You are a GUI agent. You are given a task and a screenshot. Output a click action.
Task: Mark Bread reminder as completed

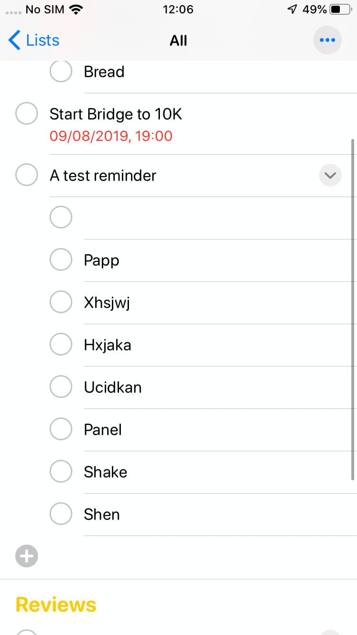pos(61,71)
